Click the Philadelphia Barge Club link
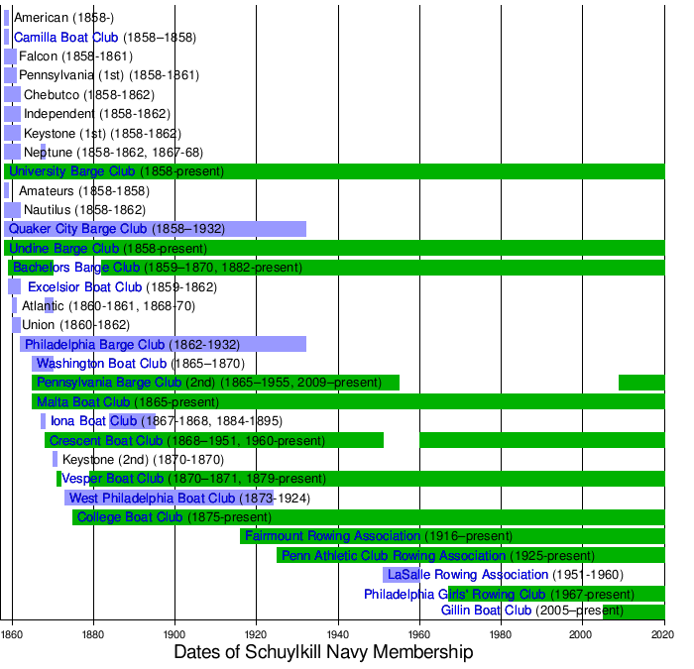This screenshot has height=669, width=694. click(94, 344)
